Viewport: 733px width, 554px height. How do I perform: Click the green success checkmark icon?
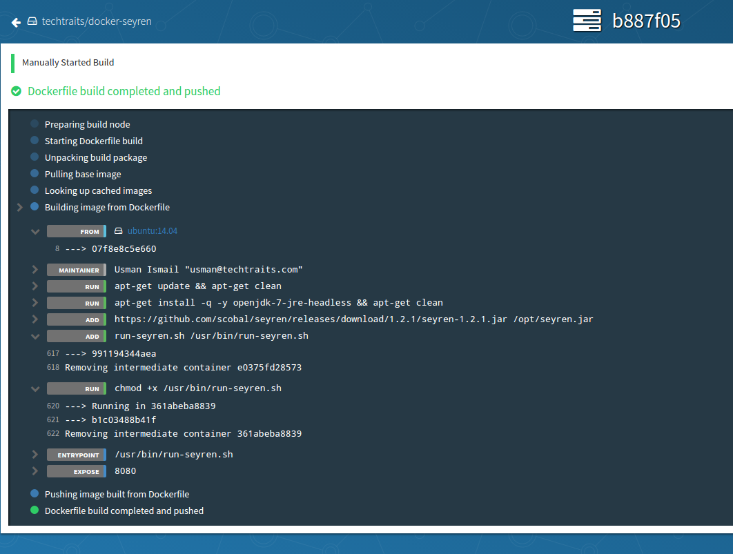pyautogui.click(x=16, y=91)
